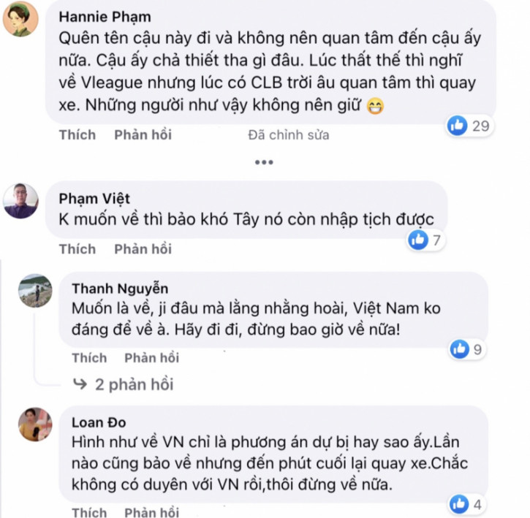Like Thanh Nguyễn's comment with Thích
The image size is (530, 518).
click(x=90, y=358)
